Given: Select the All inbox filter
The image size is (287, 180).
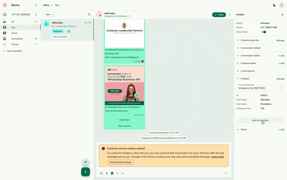Looking at the screenshot, I should (20, 22).
